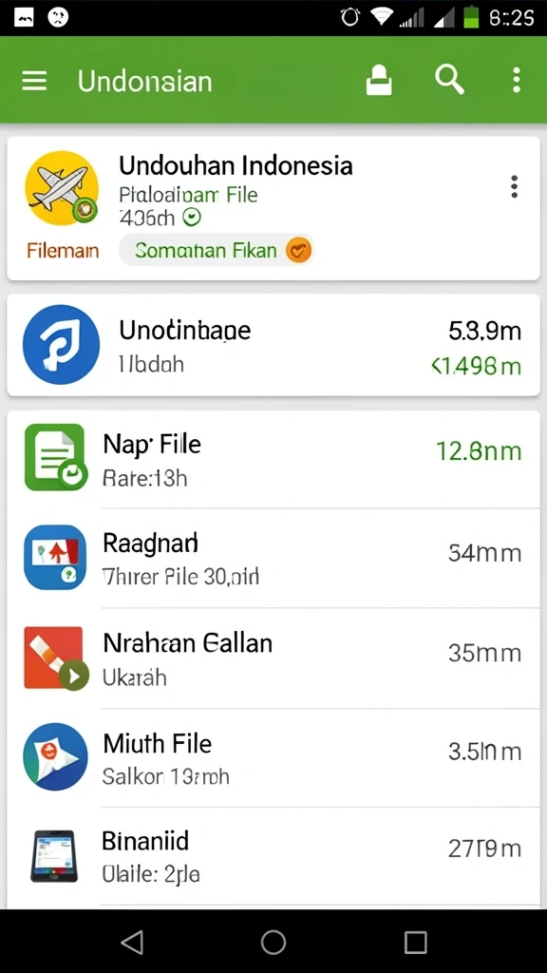
Task: Open Miuth File round blue icon
Action: [x=55, y=756]
